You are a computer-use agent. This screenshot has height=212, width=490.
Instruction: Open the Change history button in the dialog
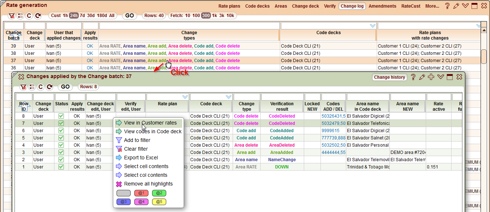389,77
